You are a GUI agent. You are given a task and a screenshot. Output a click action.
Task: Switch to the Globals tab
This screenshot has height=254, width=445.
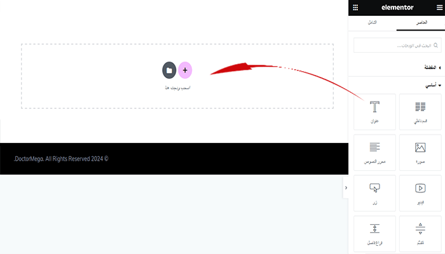(373, 22)
